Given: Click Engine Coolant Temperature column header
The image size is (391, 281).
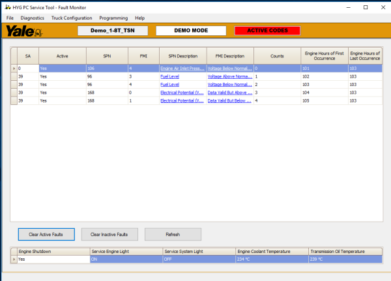Looking at the screenshot, I should [x=272, y=251].
